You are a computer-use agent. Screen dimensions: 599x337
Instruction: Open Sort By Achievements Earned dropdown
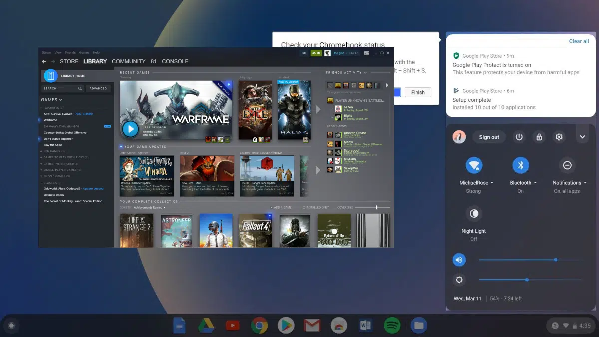click(x=150, y=207)
